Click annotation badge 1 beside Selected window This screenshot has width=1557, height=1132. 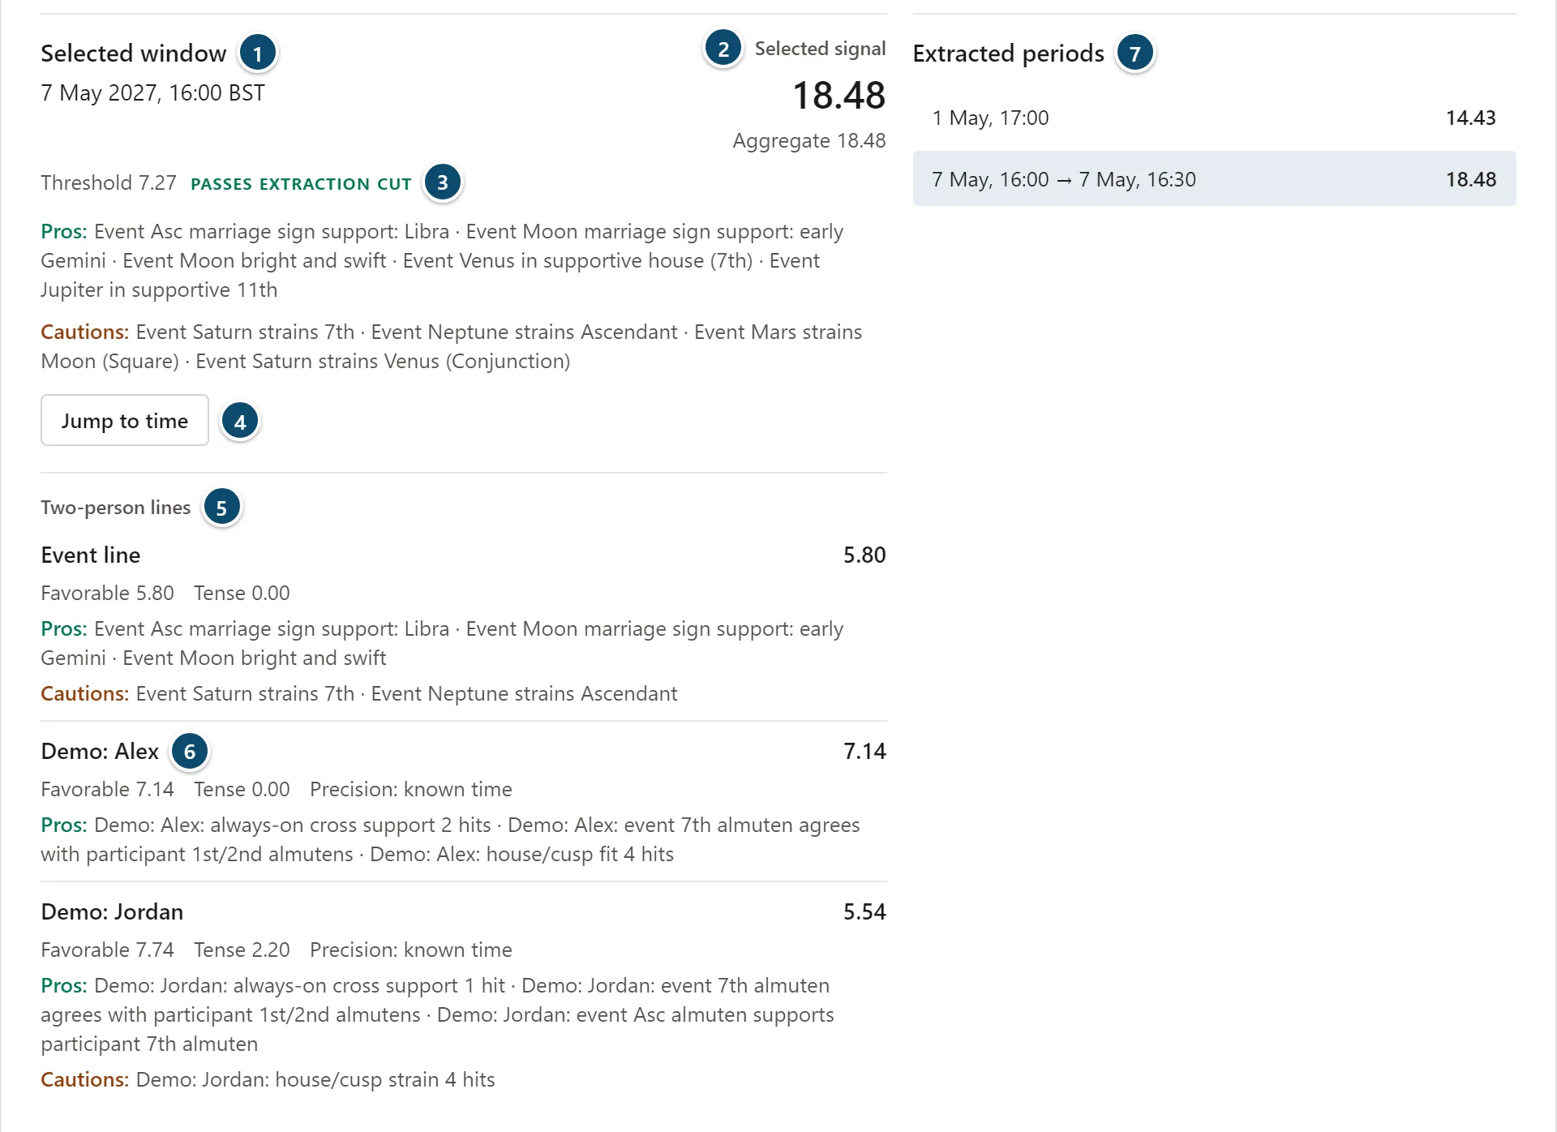click(258, 54)
